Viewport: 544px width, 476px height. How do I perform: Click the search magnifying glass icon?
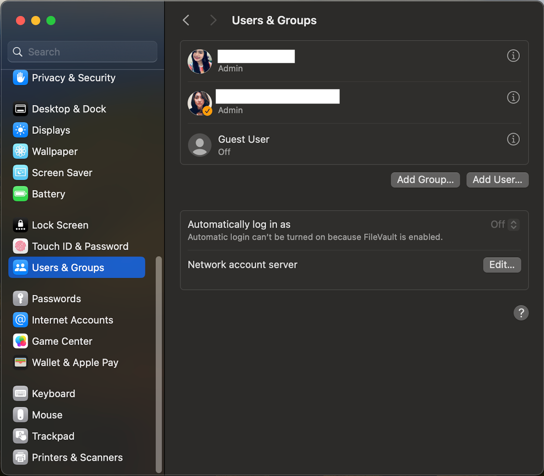coord(18,52)
